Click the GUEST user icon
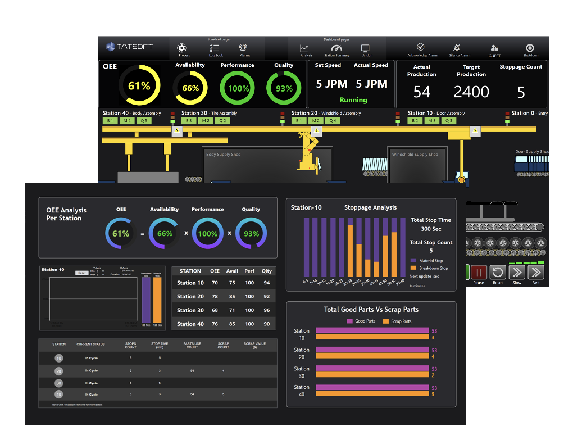This screenshot has width=564, height=444. point(494,49)
